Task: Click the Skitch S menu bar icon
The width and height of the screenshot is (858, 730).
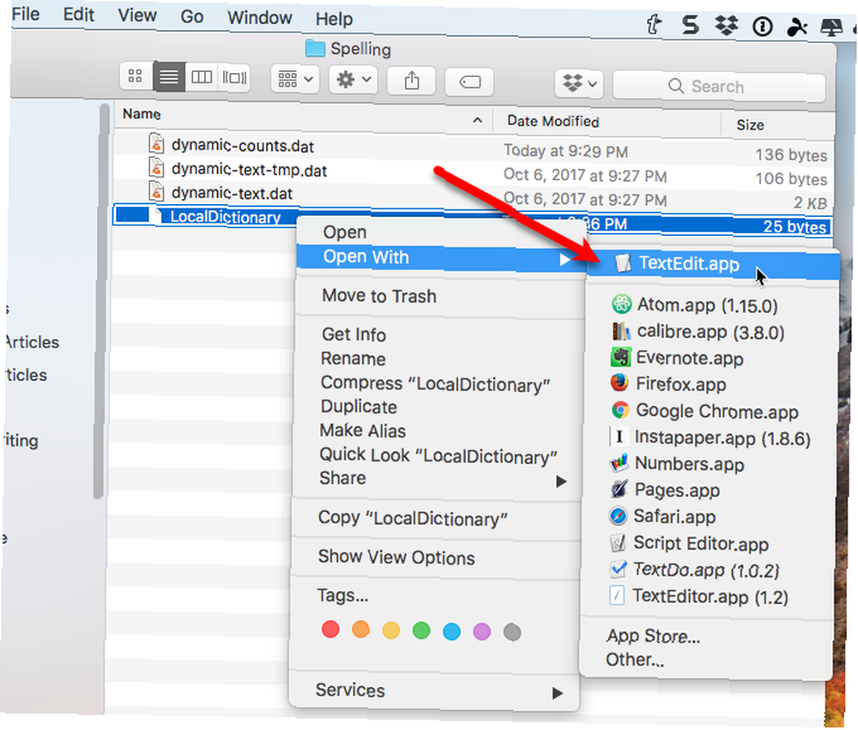Action: click(691, 25)
